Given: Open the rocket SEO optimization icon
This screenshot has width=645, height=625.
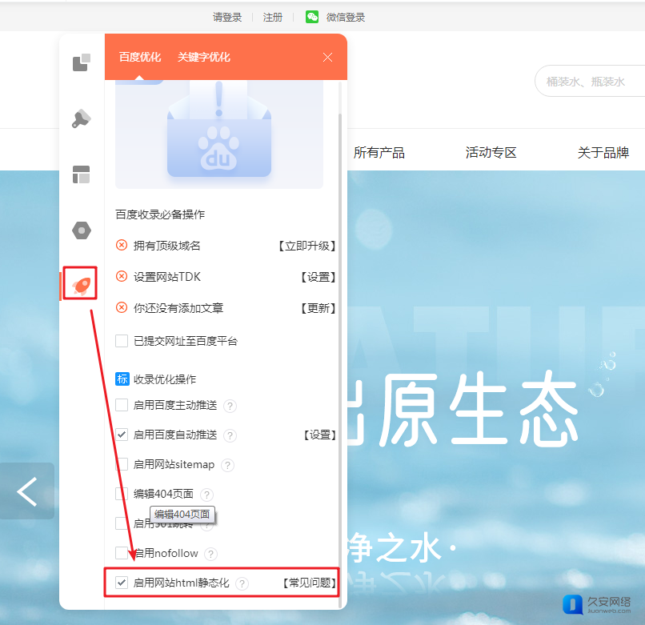Looking at the screenshot, I should coord(82,284).
